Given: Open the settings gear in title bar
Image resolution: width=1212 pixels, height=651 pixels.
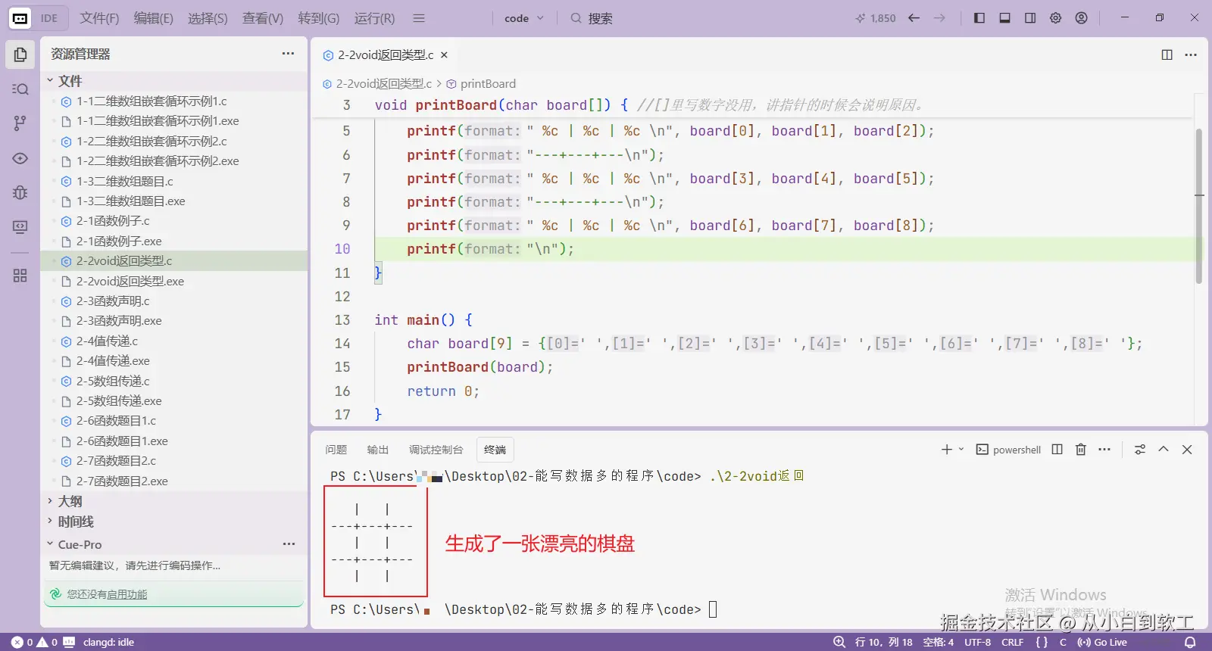Looking at the screenshot, I should 1056,18.
